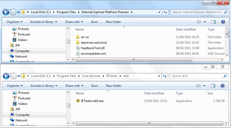Open Include in library menu, top window

click(x=44, y=22)
